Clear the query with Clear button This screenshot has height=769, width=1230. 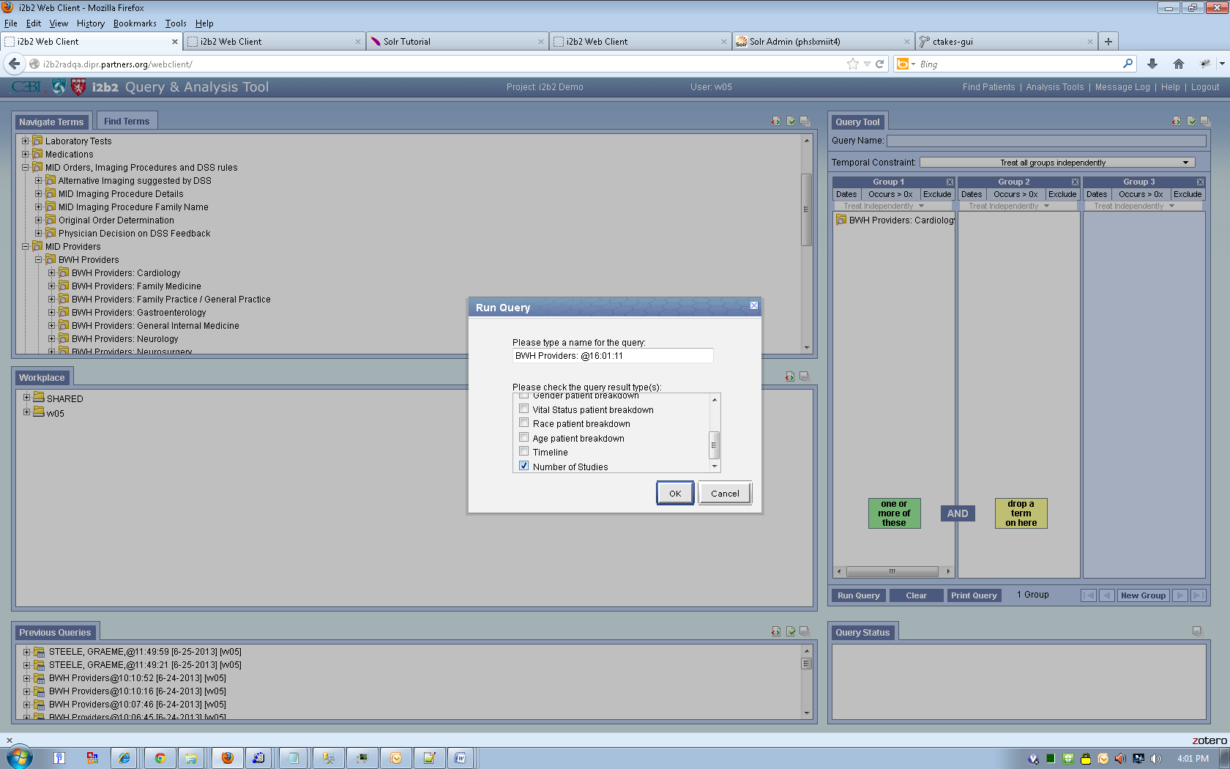916,595
